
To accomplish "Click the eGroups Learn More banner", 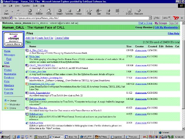I will pos(13,39).
